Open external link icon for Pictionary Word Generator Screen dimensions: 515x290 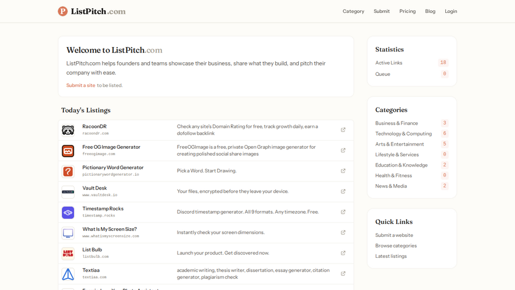click(x=343, y=171)
